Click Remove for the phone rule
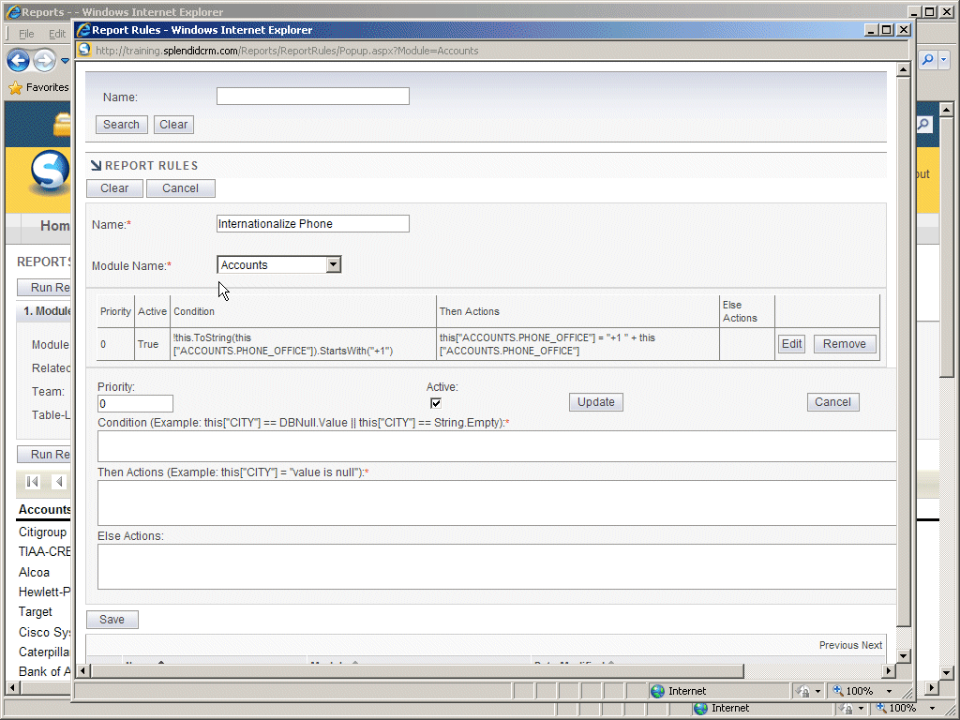This screenshot has width=960, height=720. tap(844, 344)
